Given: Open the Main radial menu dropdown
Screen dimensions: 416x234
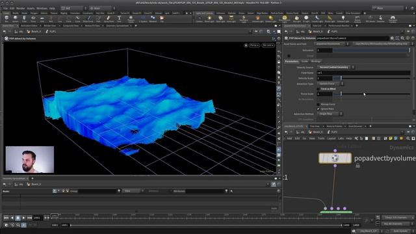Looking at the screenshot, I should tap(102, 8).
